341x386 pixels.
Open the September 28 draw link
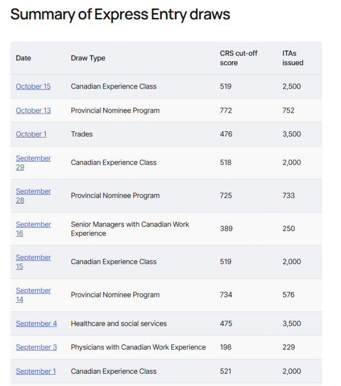[x=34, y=196]
